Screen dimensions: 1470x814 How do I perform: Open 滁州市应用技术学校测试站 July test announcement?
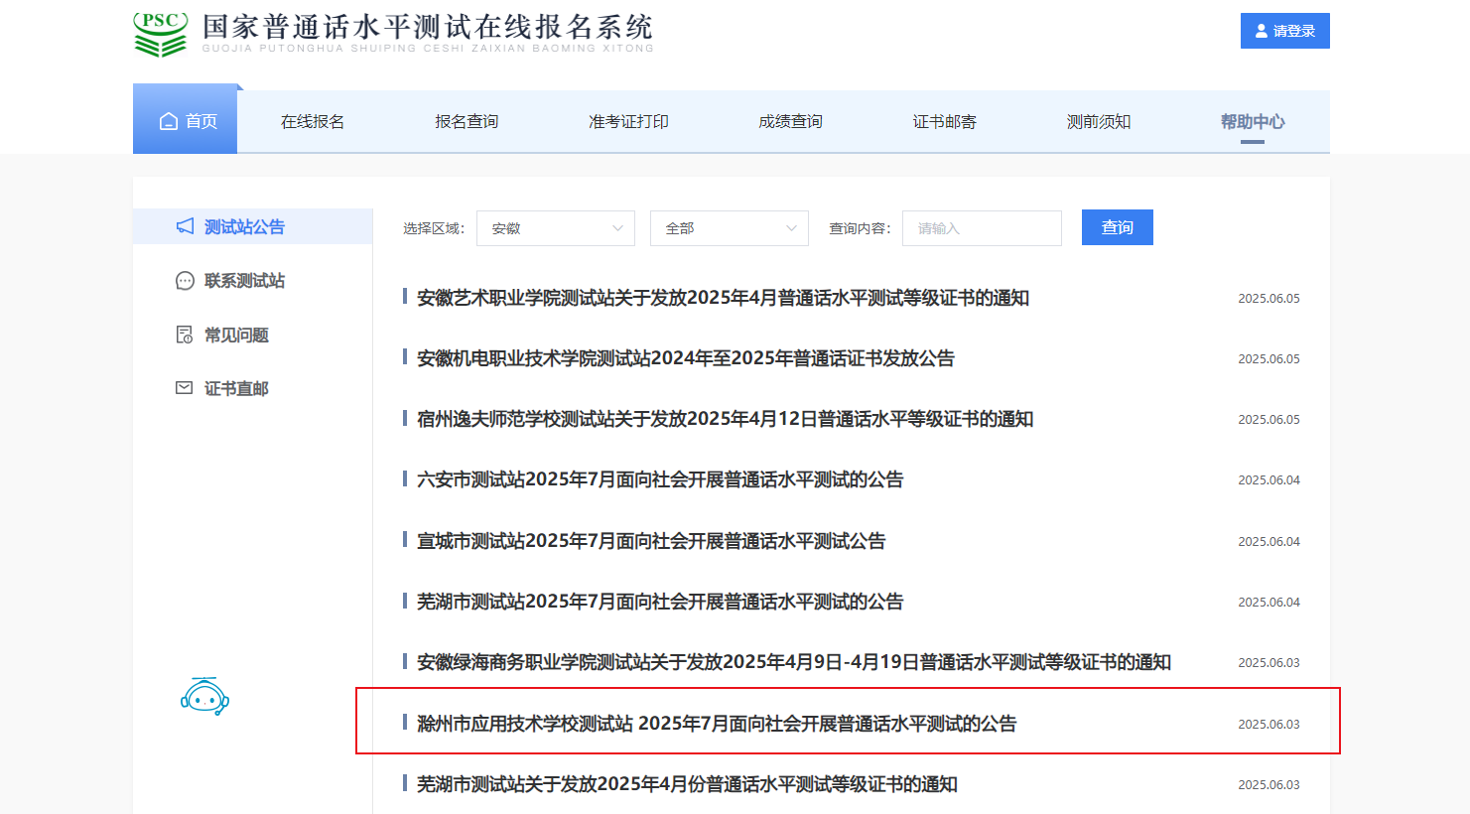click(717, 724)
